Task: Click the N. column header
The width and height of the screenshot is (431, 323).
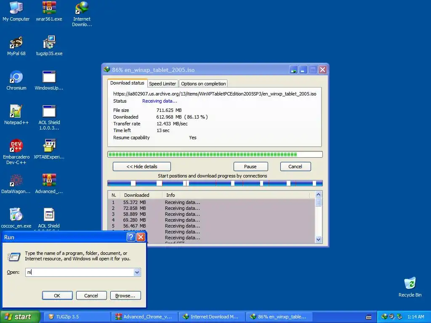Action: 114,195
